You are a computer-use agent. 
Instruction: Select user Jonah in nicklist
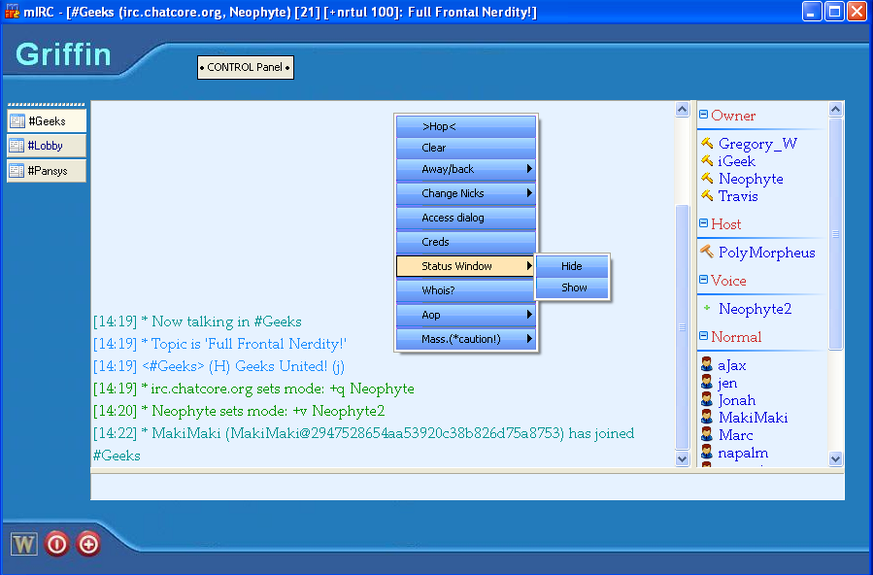pos(737,400)
